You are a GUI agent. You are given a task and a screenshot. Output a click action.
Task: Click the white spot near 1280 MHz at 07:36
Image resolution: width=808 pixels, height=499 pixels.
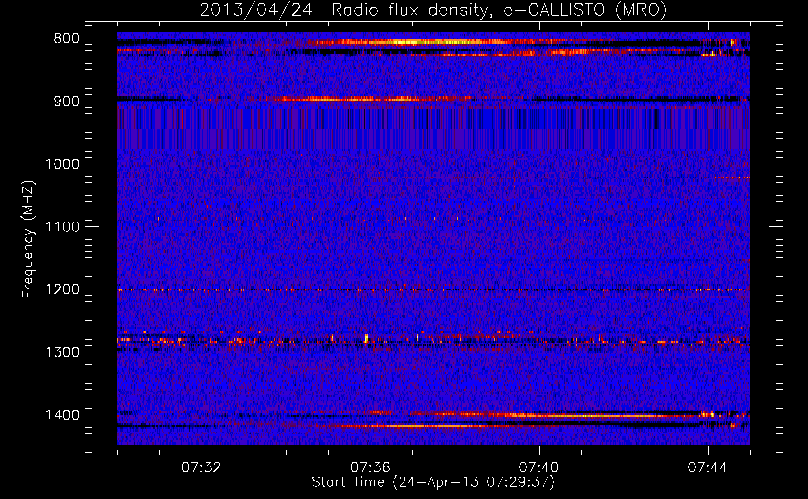click(x=366, y=338)
